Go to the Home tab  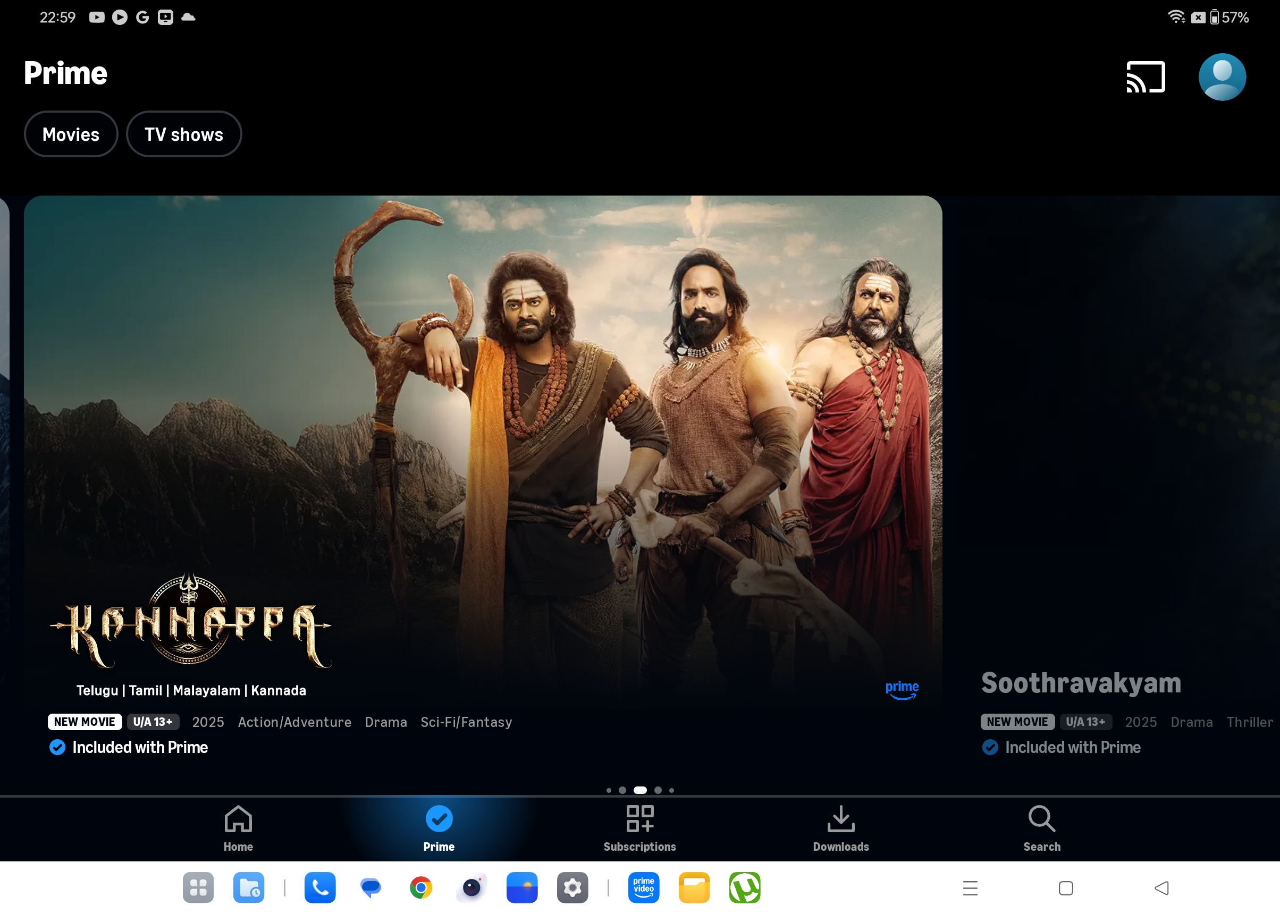coord(238,829)
